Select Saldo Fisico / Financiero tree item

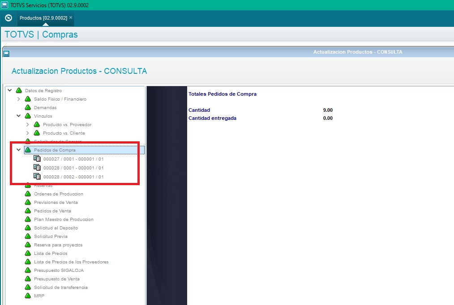coord(60,99)
